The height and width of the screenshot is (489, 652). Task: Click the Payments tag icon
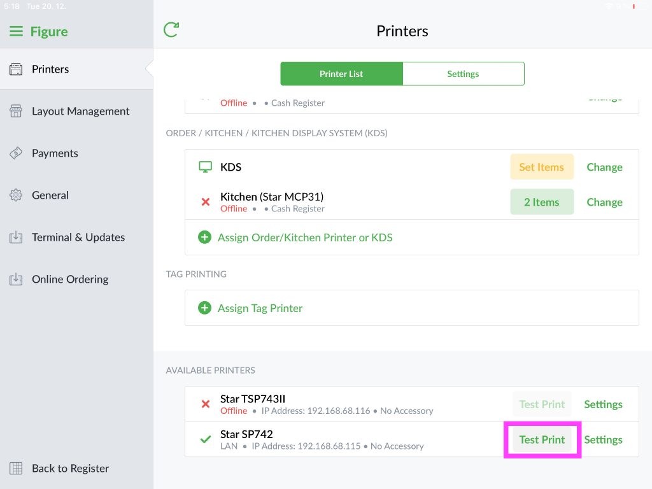click(x=16, y=153)
